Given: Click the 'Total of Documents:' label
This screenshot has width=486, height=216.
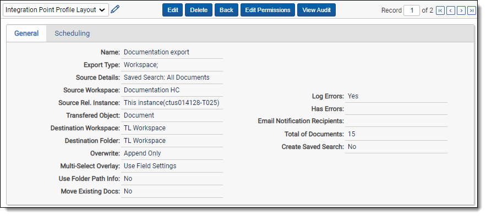Looking at the screenshot, I should point(314,134).
